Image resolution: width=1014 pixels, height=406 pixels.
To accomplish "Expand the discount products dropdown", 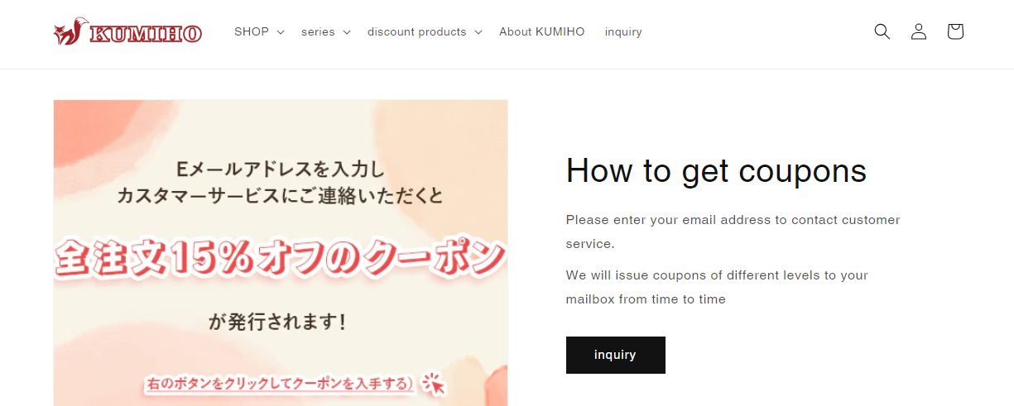I will pos(425,31).
